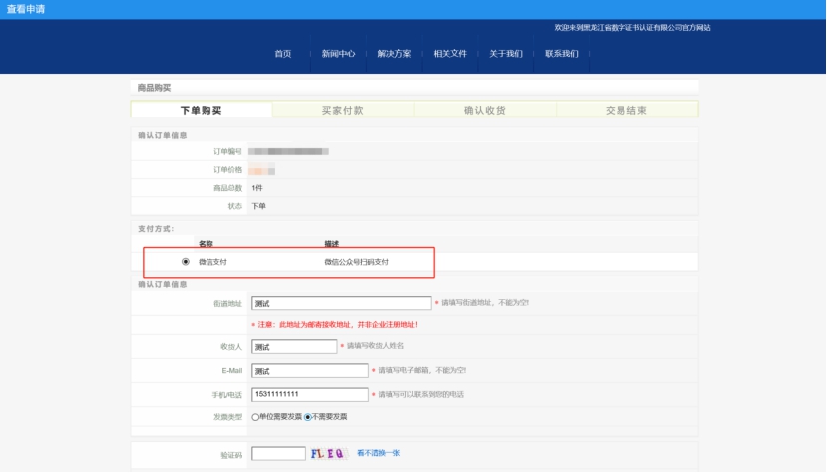The height and width of the screenshot is (473, 827).
Task: Navigate to the 关于我们 page
Action: [506, 54]
